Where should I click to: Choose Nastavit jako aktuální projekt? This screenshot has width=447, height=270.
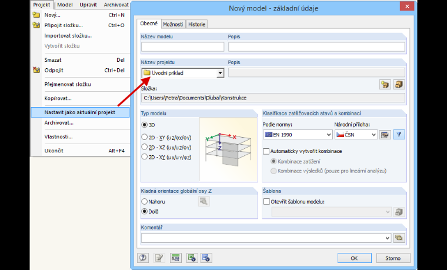click(80, 112)
